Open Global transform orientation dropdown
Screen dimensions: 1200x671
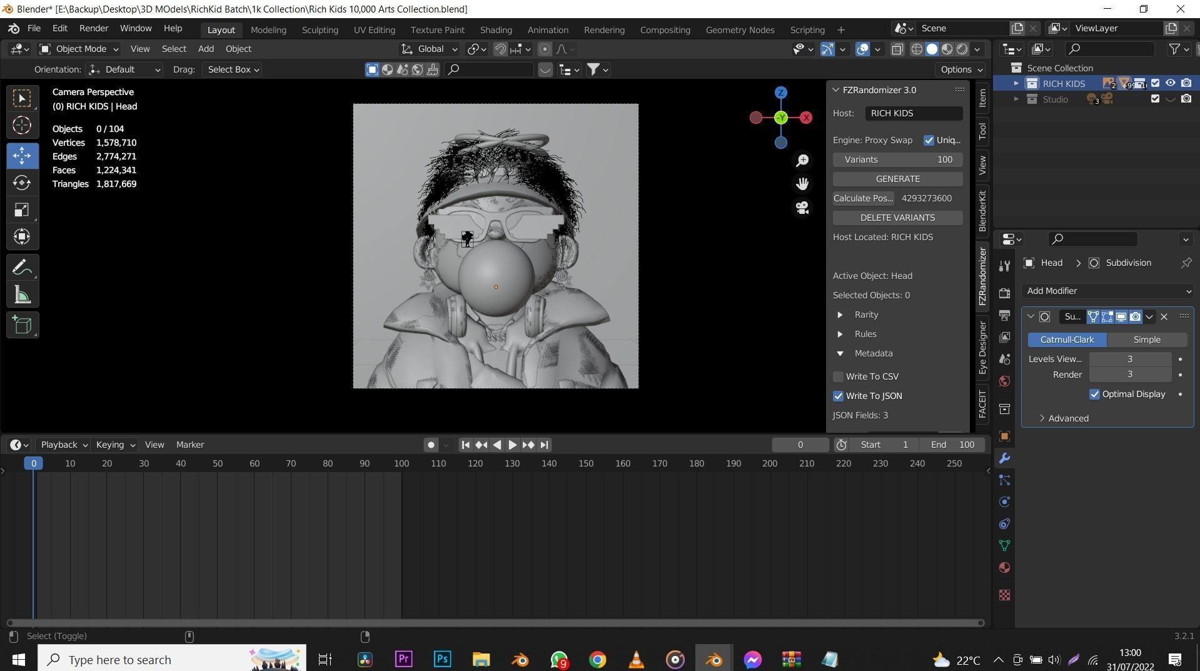(x=429, y=49)
